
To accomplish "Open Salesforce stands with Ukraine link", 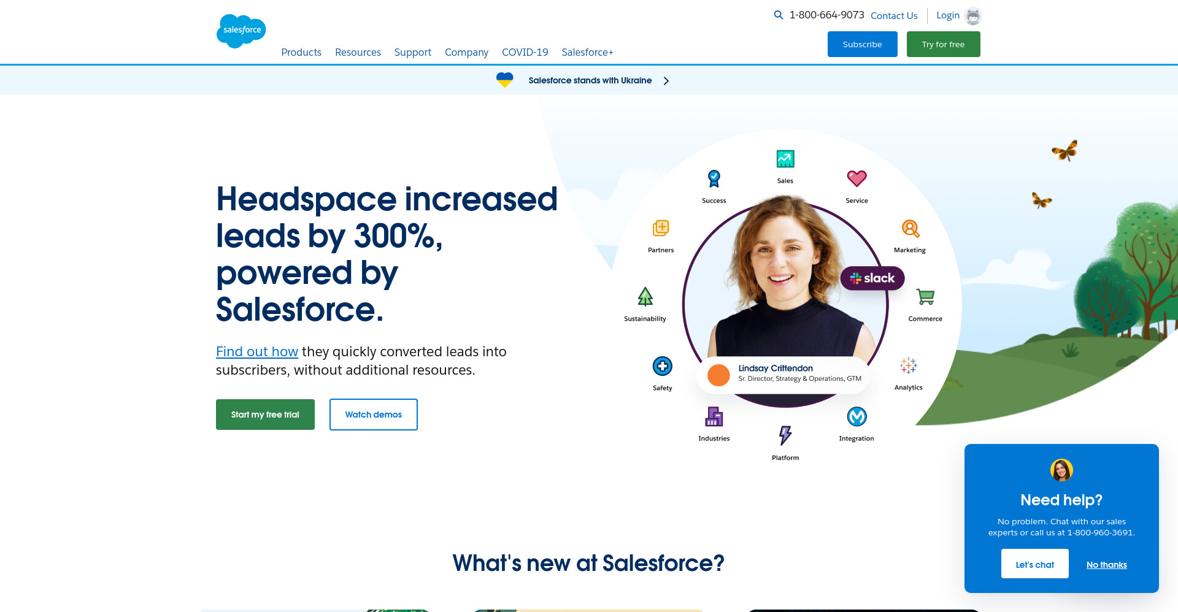I will click(x=590, y=80).
